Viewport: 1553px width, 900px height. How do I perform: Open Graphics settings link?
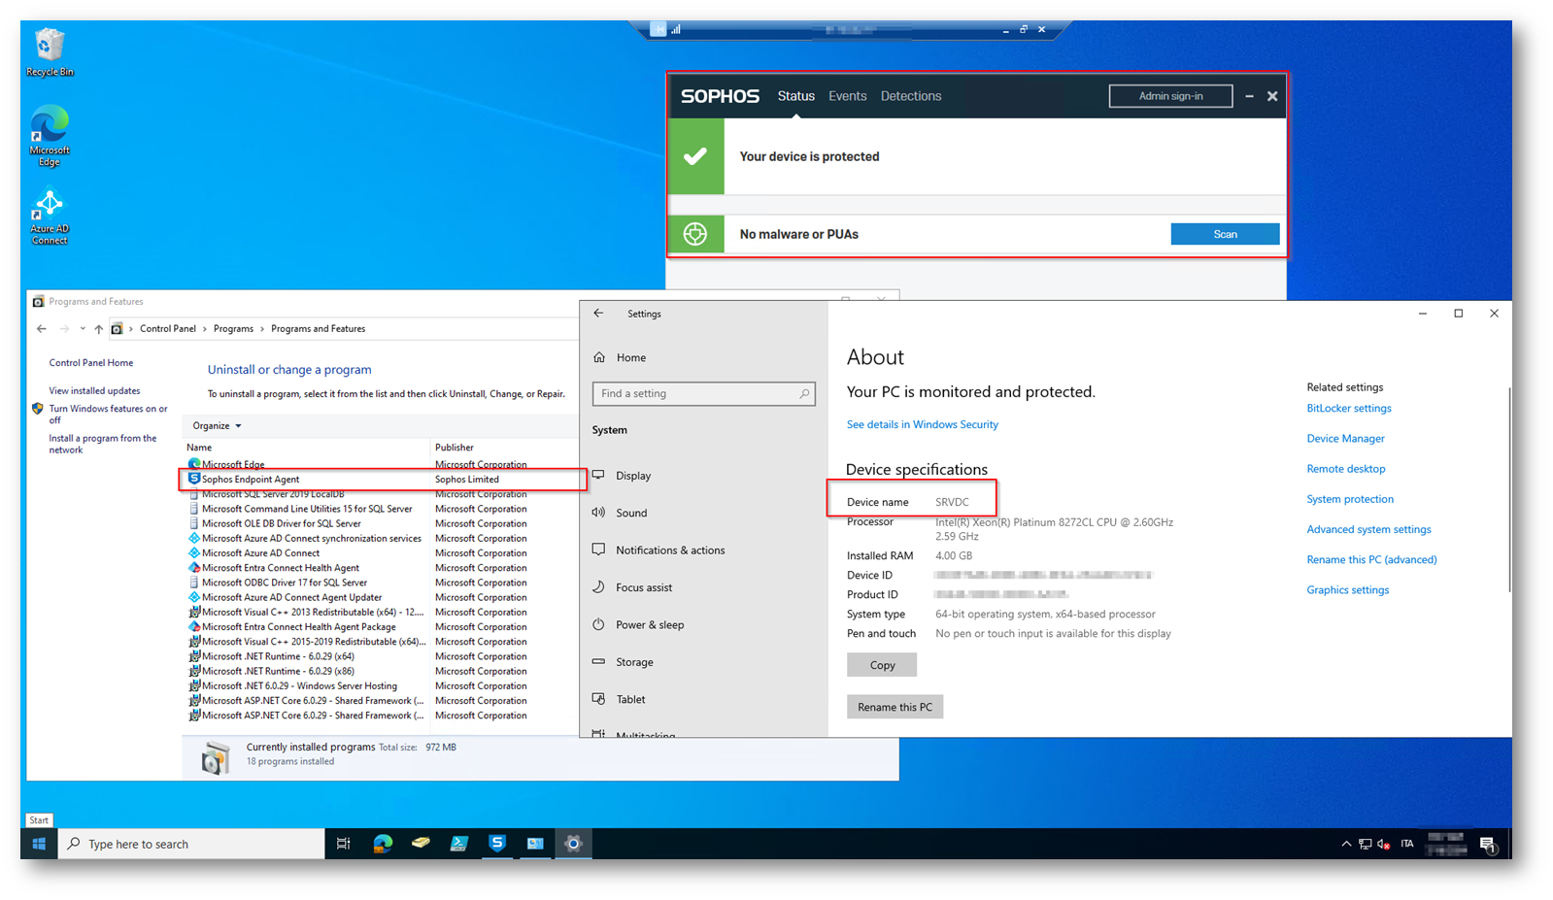click(1347, 590)
